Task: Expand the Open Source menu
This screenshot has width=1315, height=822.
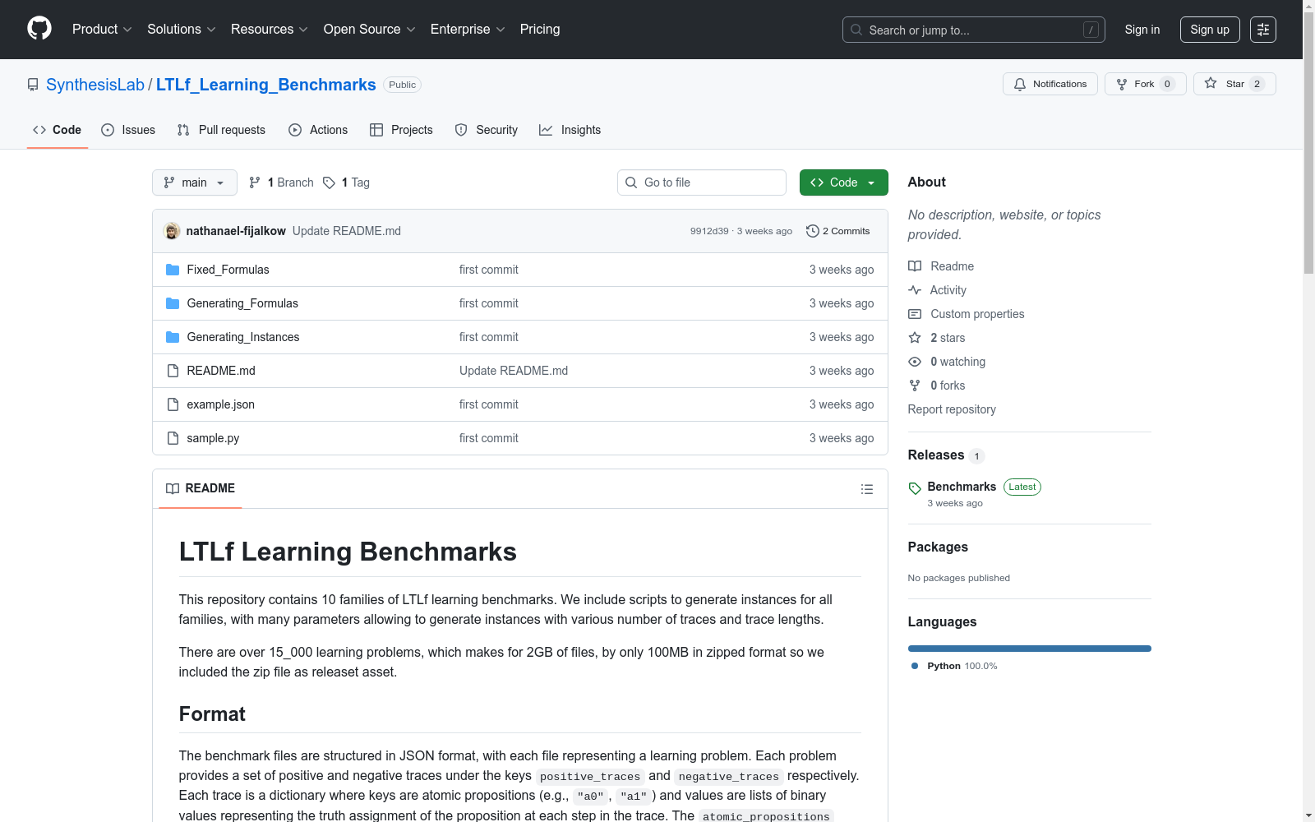Action: pyautogui.click(x=370, y=30)
